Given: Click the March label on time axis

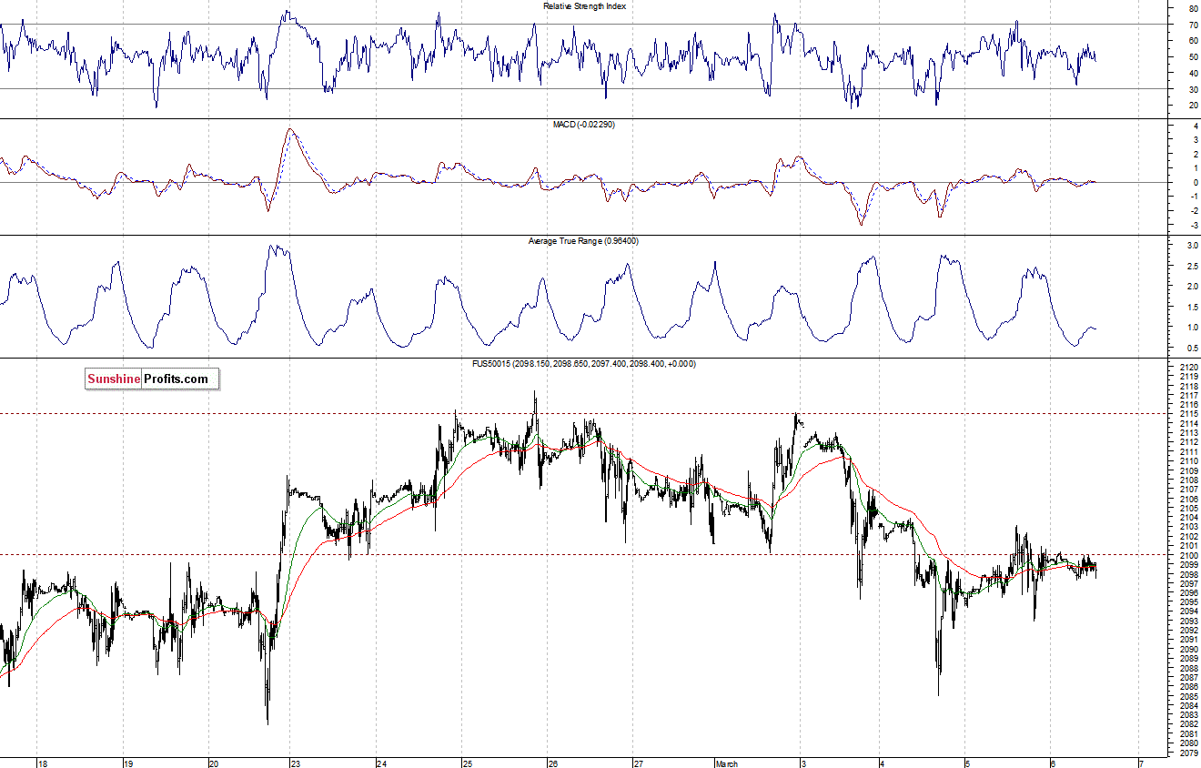Looking at the screenshot, I should click(x=727, y=763).
